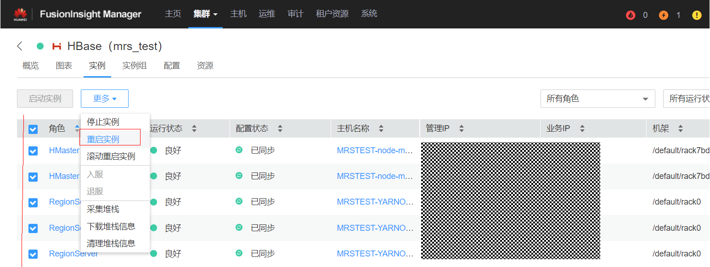Expand the 更多 dropdown button
Image resolution: width=710 pixels, height=267 pixels.
105,99
